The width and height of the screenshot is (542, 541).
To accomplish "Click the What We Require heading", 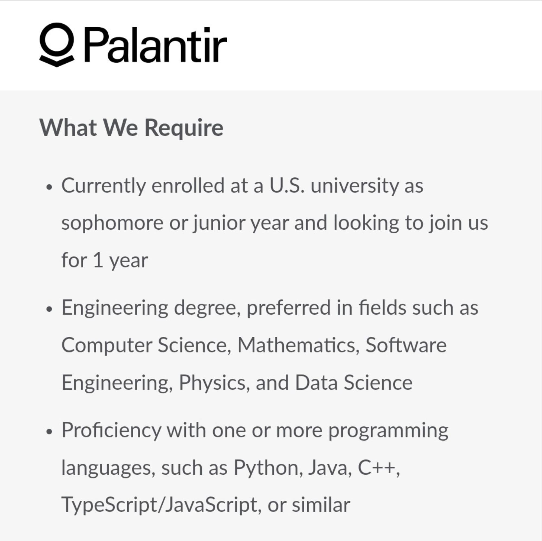I will tap(131, 128).
